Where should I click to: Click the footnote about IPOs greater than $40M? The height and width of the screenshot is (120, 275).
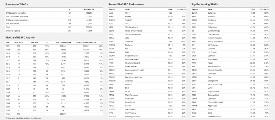(23, 118)
